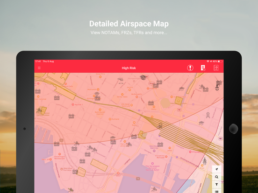Screen dimensions: 258x193
Task: Open the map filter funnel button
Action: [216, 185]
